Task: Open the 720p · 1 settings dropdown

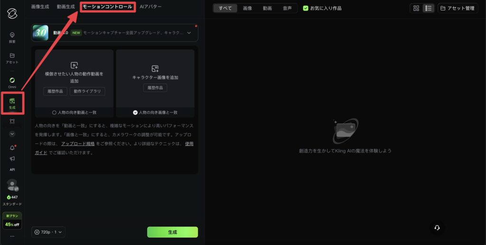Action: 48,232
